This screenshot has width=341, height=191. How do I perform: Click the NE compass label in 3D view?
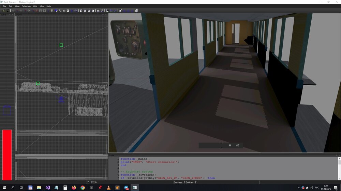click(x=237, y=145)
